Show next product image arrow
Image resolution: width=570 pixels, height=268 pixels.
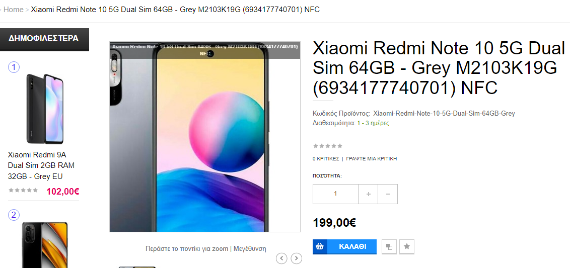pos(297,258)
